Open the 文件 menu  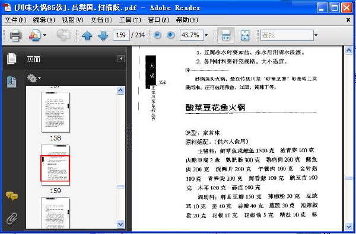15,20
